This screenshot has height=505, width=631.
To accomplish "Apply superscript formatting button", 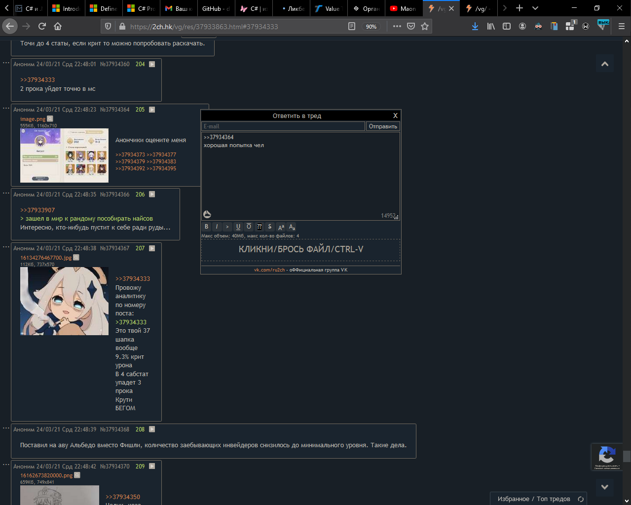I will (x=281, y=227).
